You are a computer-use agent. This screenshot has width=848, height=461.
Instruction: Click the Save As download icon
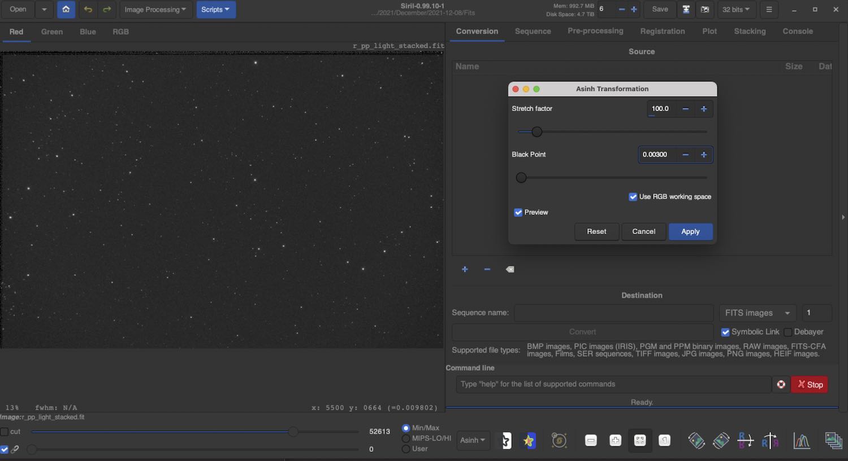686,10
